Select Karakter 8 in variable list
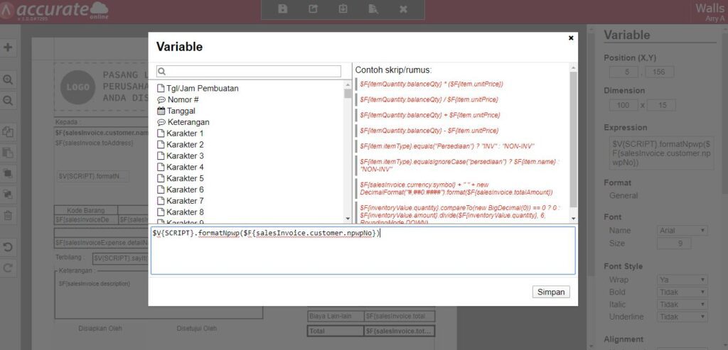This screenshot has height=350, width=728. point(185,212)
